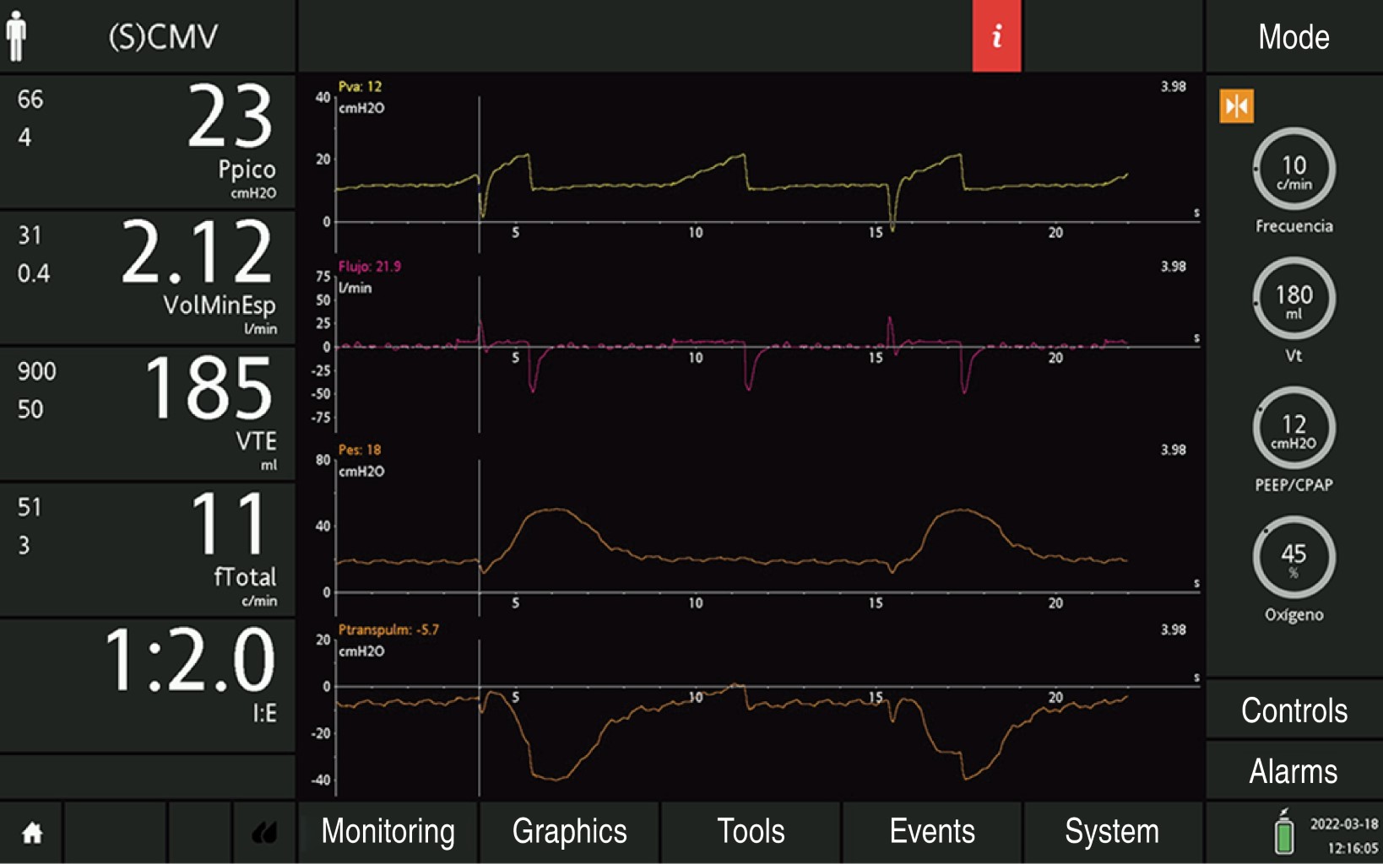
Task: Select the Ppico pressure reading panel
Action: click(148, 141)
